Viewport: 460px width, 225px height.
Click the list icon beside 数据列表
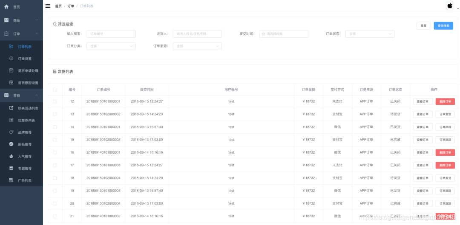(55, 71)
